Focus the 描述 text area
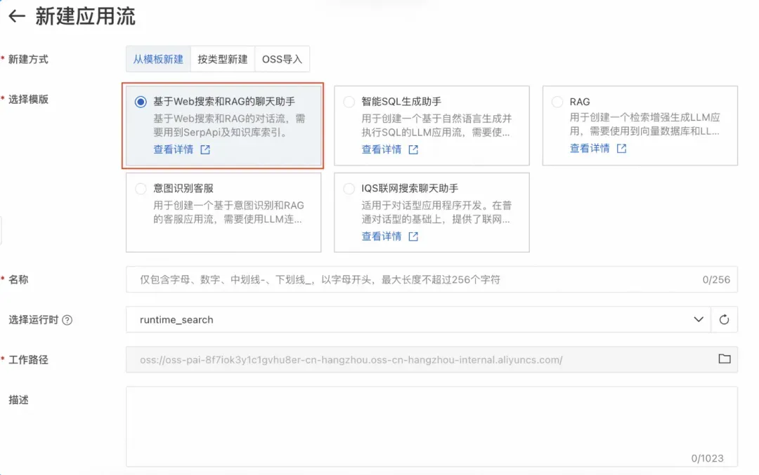This screenshot has height=475, width=759. pyautogui.click(x=432, y=427)
